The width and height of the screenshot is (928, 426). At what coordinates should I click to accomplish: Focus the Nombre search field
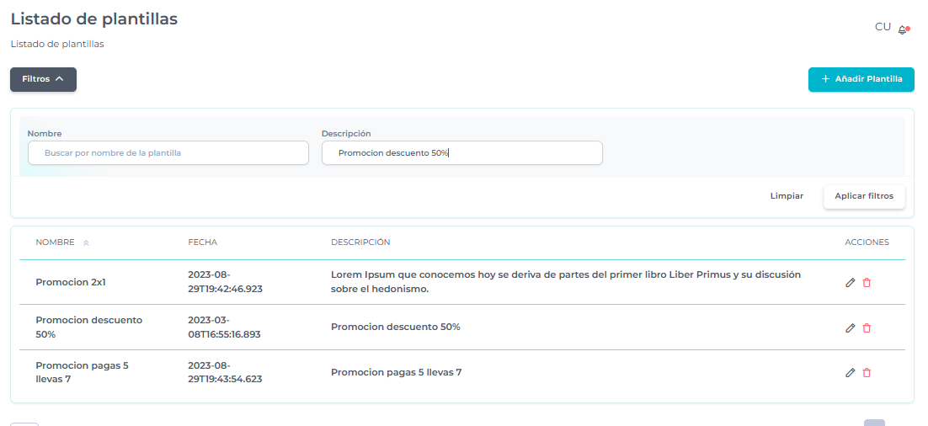(x=168, y=153)
